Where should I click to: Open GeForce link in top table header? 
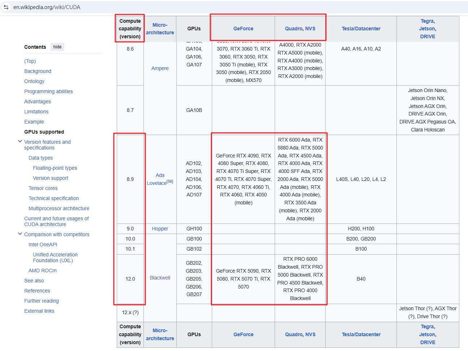tap(243, 29)
